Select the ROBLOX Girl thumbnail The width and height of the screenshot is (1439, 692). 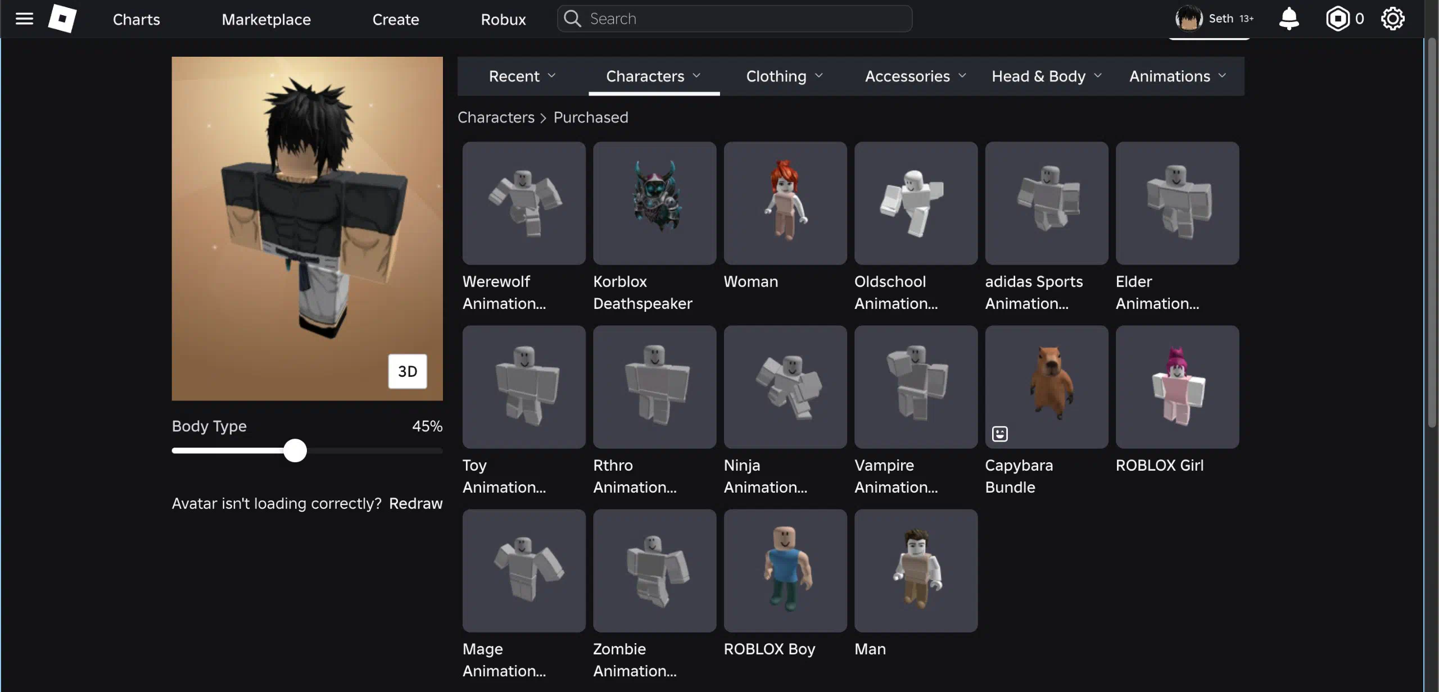(1177, 387)
